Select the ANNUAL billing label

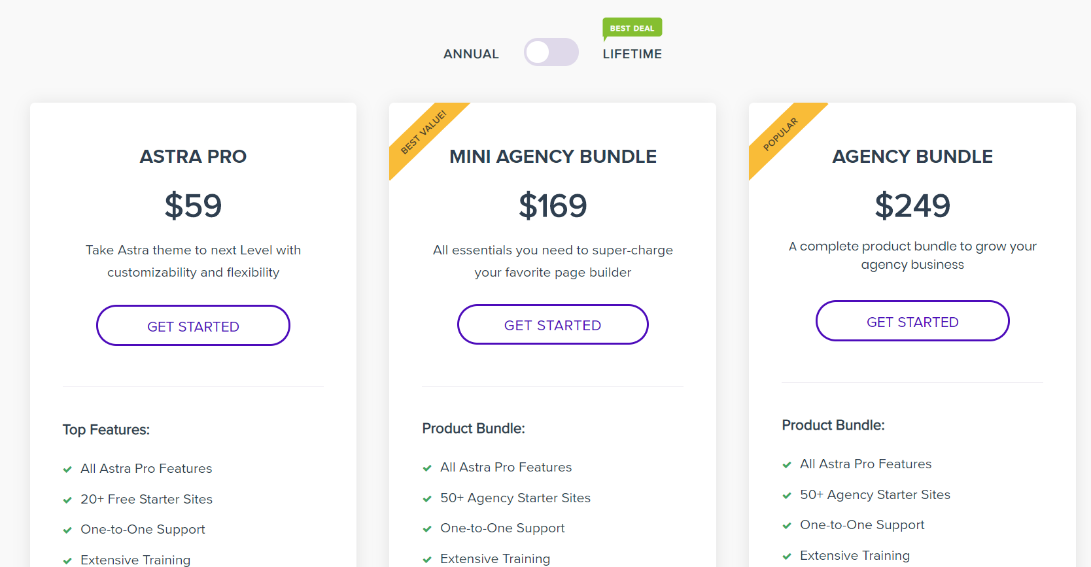[471, 54]
